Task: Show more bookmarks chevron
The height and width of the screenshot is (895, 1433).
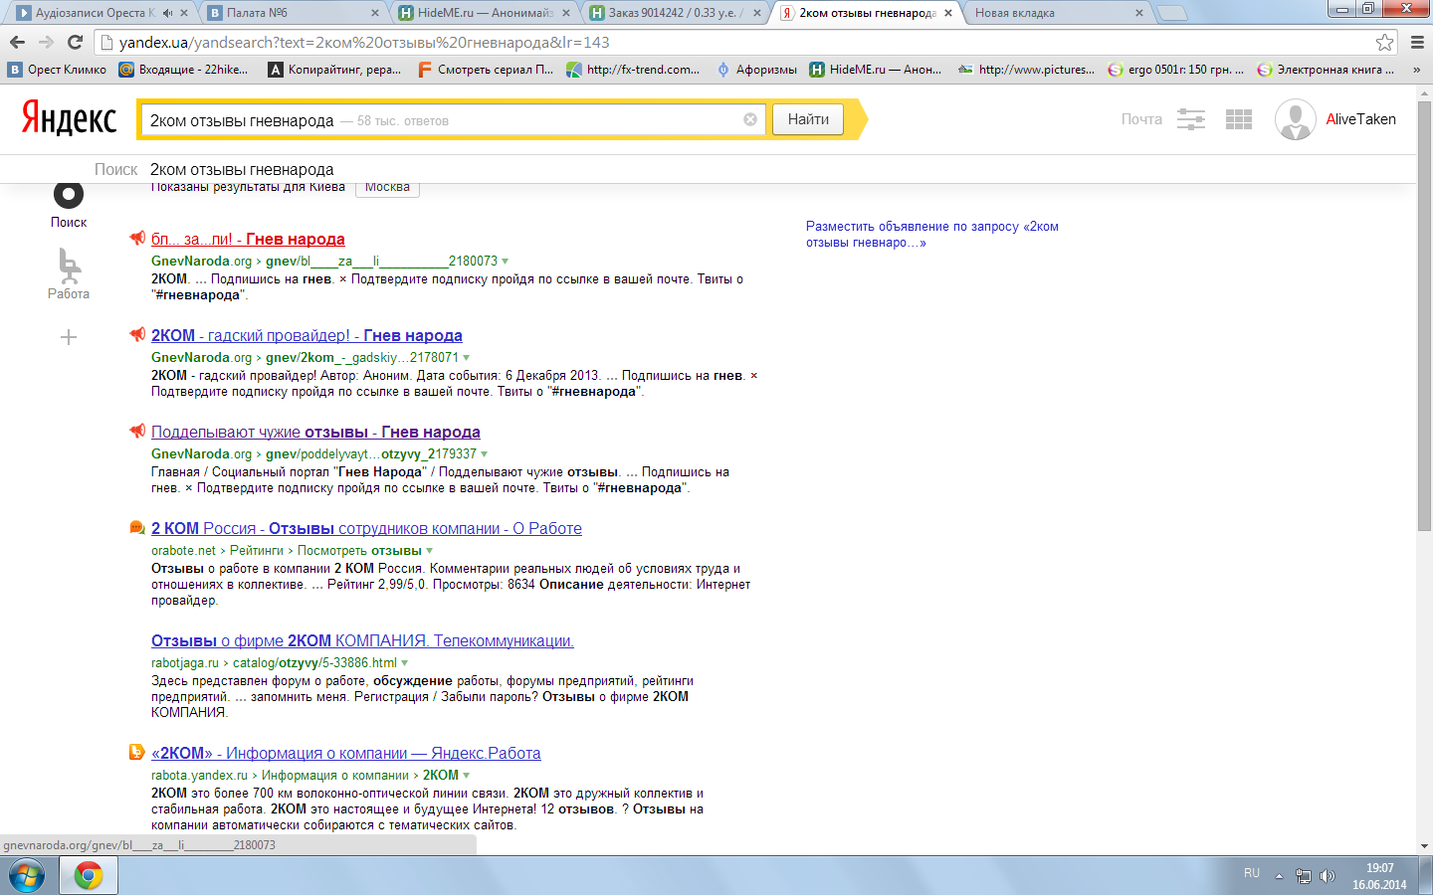Action: tap(1417, 70)
